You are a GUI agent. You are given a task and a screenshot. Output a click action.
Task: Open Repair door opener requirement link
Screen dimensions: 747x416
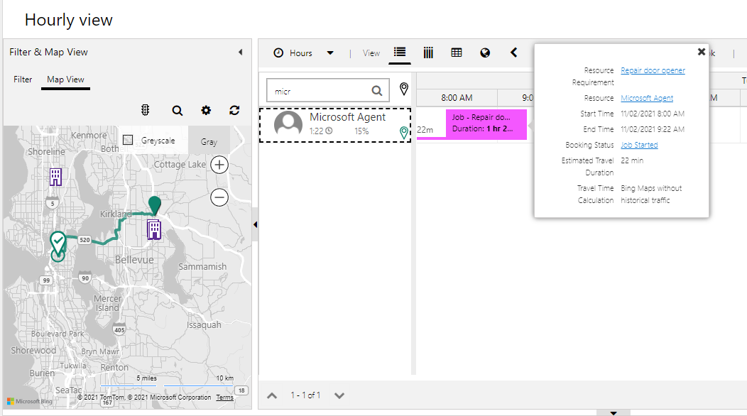click(653, 70)
